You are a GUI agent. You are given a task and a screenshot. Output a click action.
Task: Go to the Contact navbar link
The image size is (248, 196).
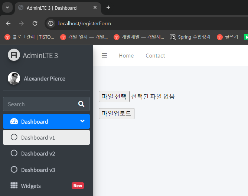tap(155, 56)
